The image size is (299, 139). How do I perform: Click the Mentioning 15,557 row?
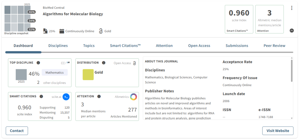[x=55, y=112]
